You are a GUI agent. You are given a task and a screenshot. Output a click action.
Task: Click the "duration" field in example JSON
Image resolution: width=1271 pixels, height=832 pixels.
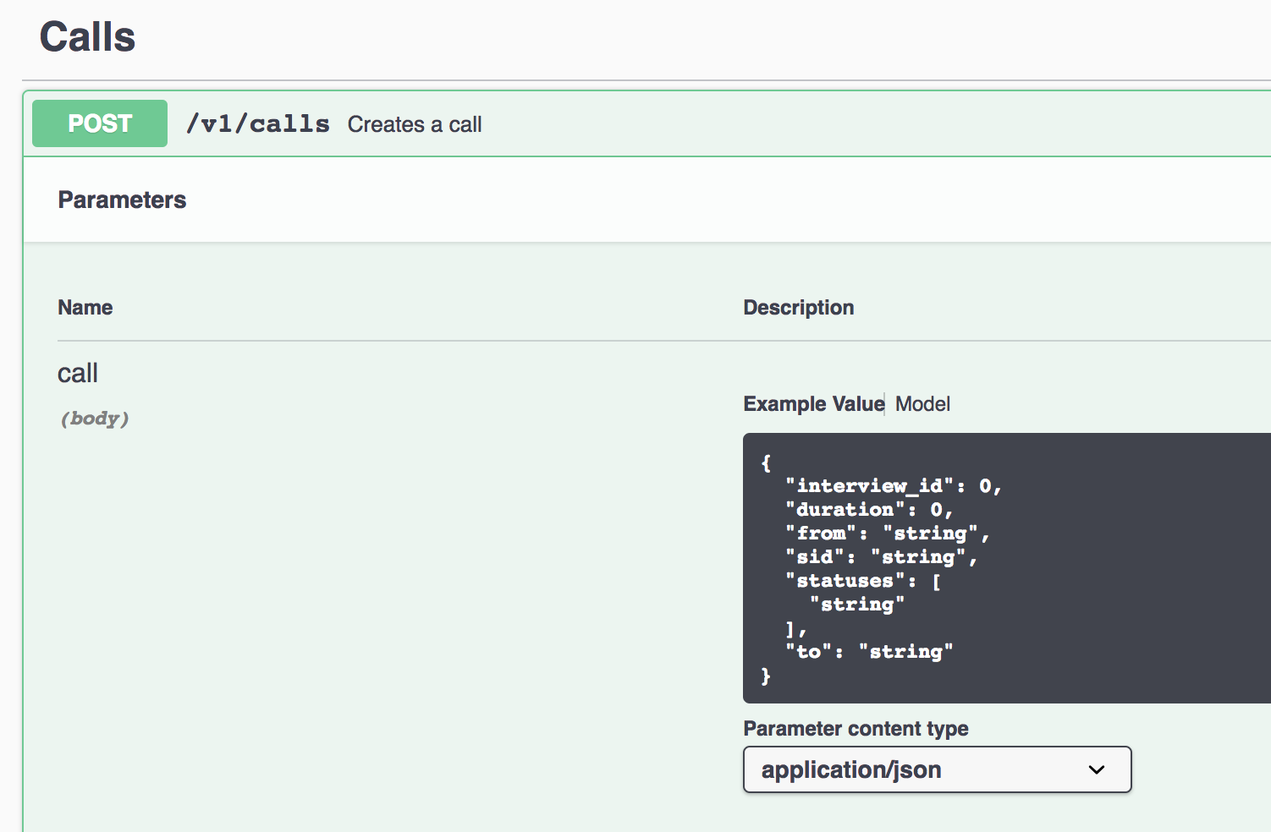869,510
